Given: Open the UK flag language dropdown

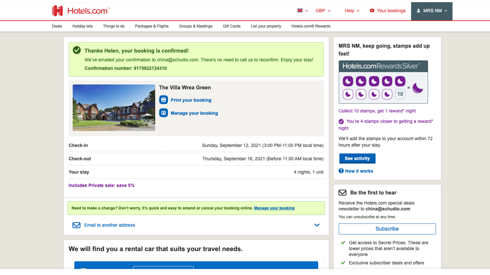Looking at the screenshot, I should tap(302, 11).
